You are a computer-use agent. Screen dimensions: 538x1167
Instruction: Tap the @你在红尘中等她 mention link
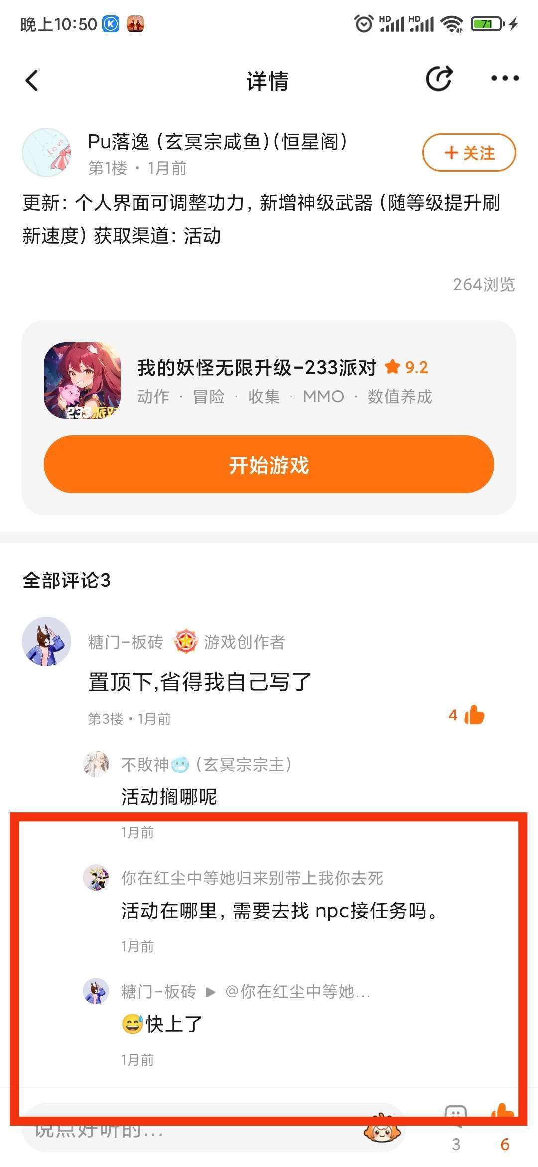298,991
